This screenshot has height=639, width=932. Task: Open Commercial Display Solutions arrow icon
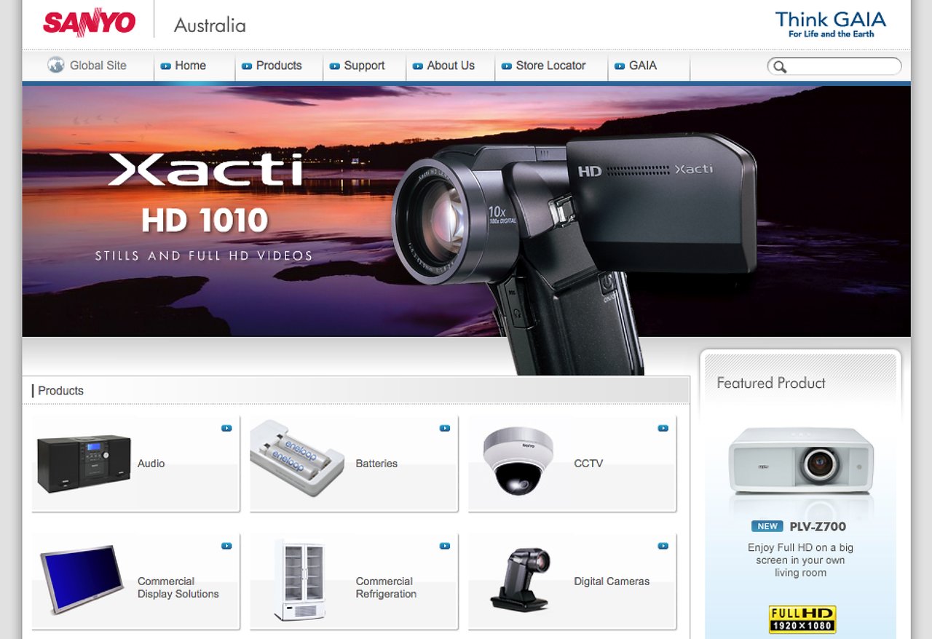(226, 545)
